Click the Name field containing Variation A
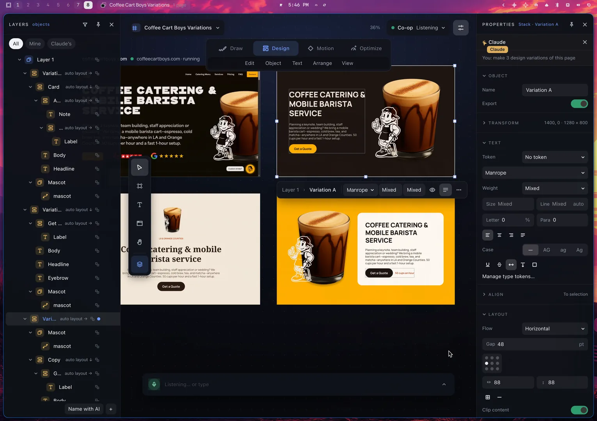 pyautogui.click(x=555, y=90)
